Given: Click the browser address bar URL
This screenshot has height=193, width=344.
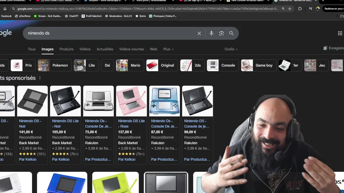Looking at the screenshot, I should tap(148, 9).
